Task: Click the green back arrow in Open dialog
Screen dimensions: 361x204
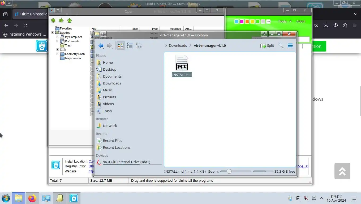Action: coord(53,20)
